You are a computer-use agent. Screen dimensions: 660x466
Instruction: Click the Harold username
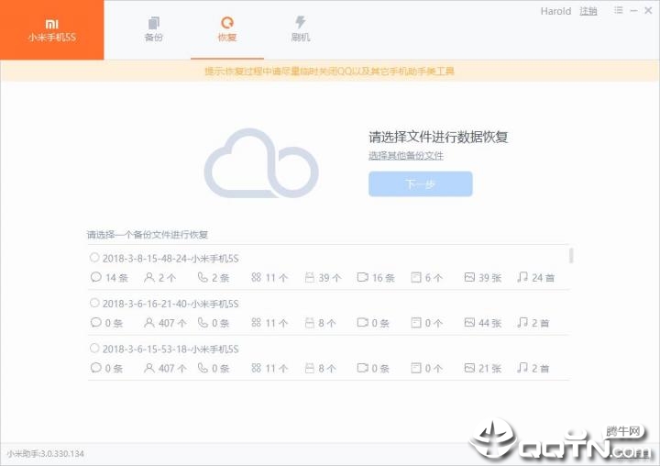coord(555,11)
